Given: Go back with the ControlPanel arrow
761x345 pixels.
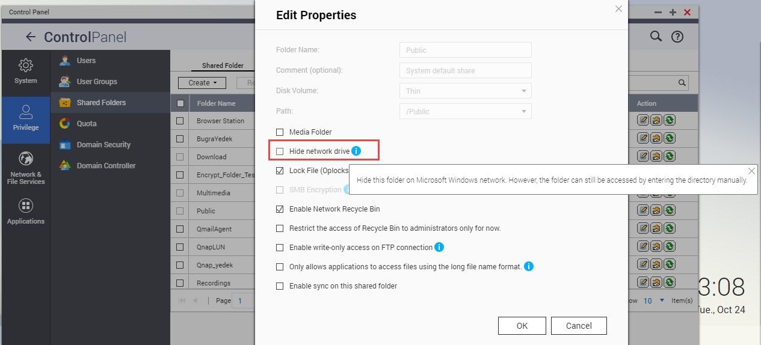Looking at the screenshot, I should (31, 37).
